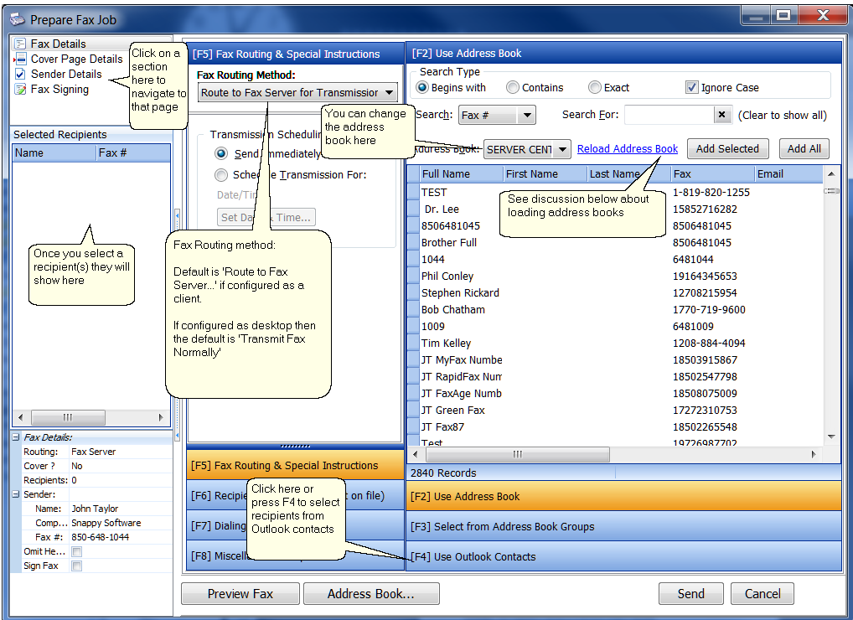
Task: Click the Sender Details checkmark icon
Action: pyautogui.click(x=20, y=75)
